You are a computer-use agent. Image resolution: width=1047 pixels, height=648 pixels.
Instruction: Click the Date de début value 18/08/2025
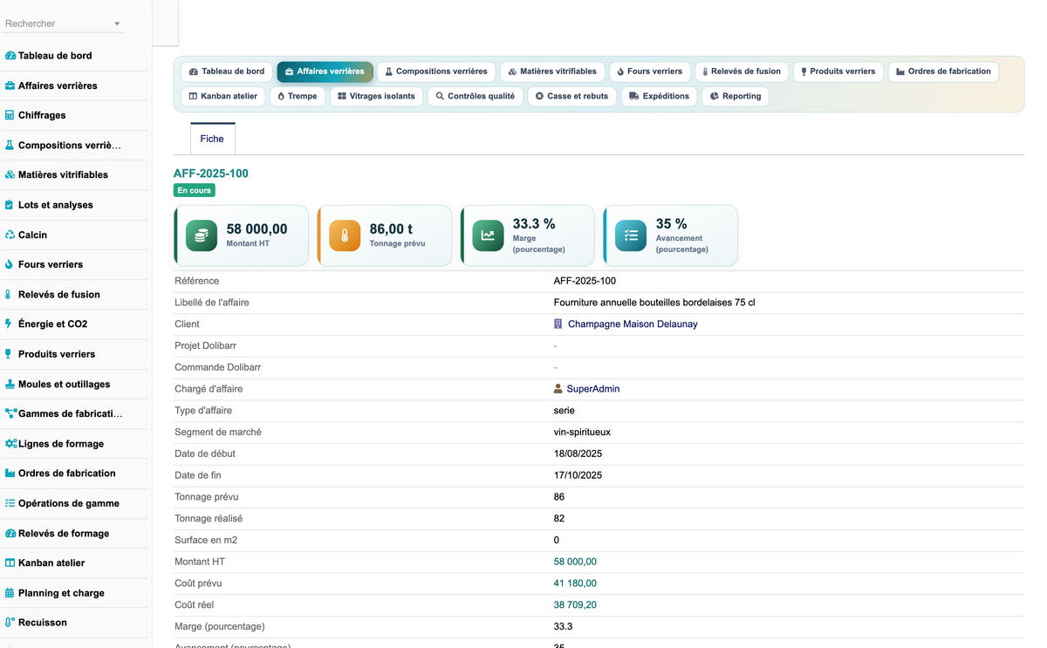(x=578, y=454)
